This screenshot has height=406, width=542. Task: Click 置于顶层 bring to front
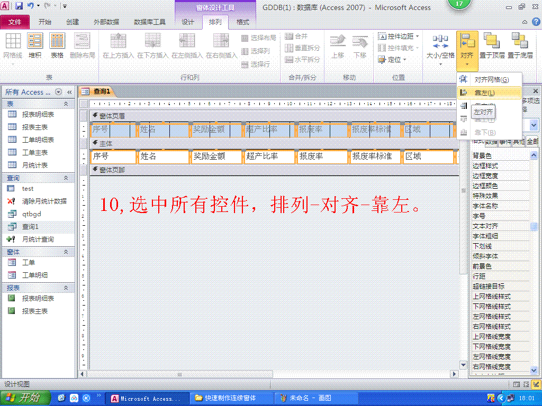[x=492, y=46]
